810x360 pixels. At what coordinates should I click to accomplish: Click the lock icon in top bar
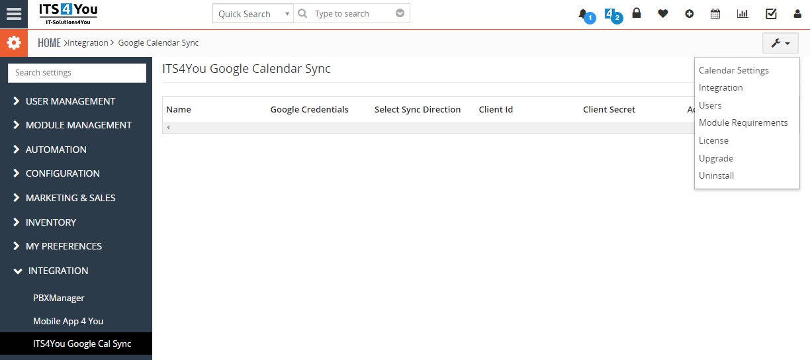(x=637, y=13)
